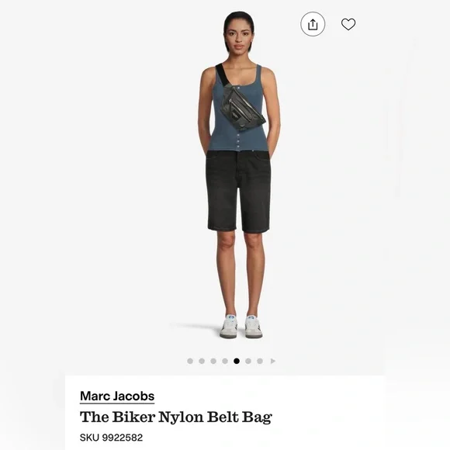450x450 pixels.
Task: Select the third carousel dot
Action: (x=213, y=361)
